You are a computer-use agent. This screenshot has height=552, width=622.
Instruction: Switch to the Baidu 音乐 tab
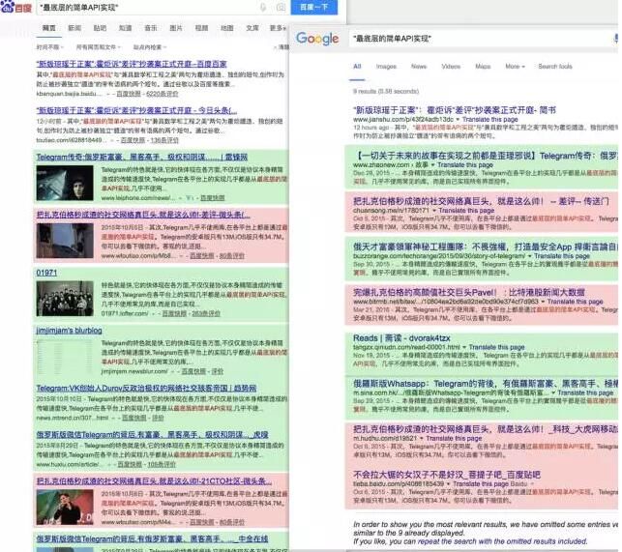[x=151, y=28]
